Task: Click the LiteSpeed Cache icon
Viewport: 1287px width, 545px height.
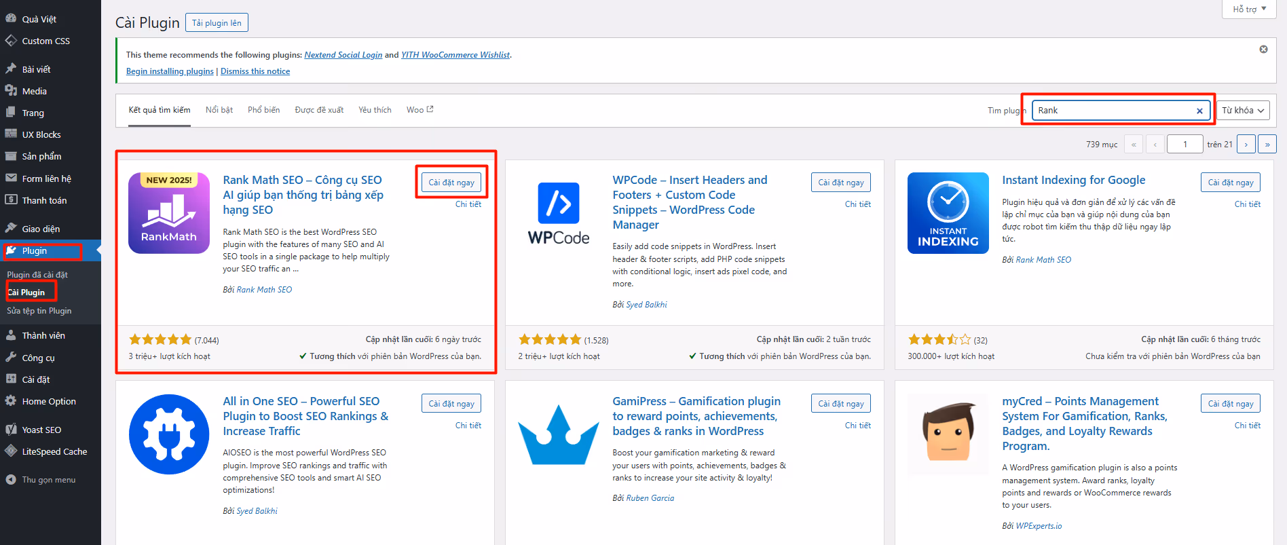Action: pyautogui.click(x=11, y=451)
